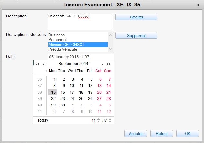This screenshot has width=204, height=143.
Task: Increase the hour stepper value
Action: pos(98,119)
